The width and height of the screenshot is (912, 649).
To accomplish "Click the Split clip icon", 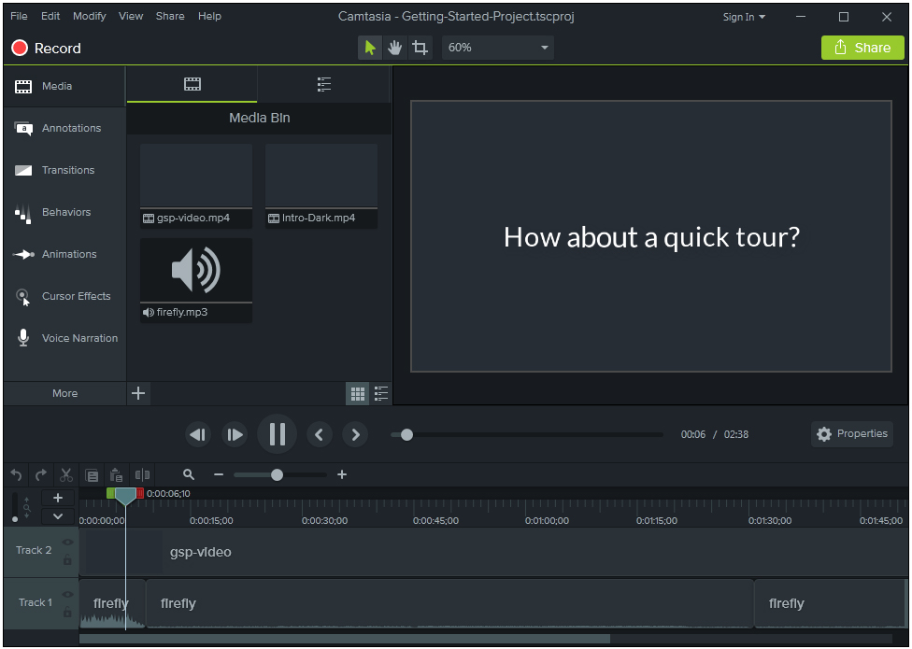I will [142, 475].
